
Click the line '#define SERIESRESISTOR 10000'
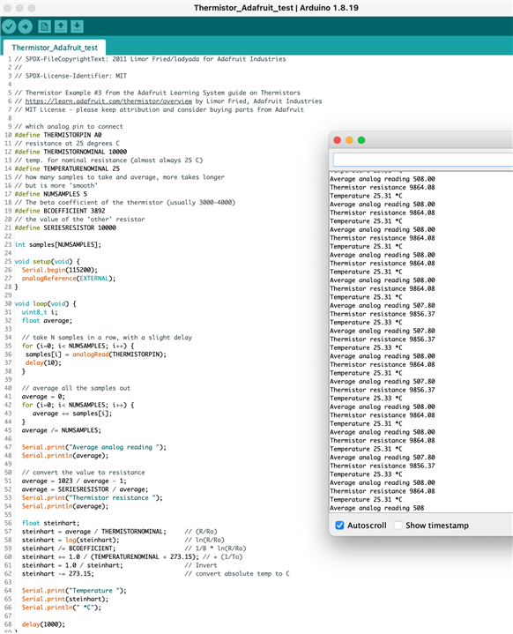65,227
